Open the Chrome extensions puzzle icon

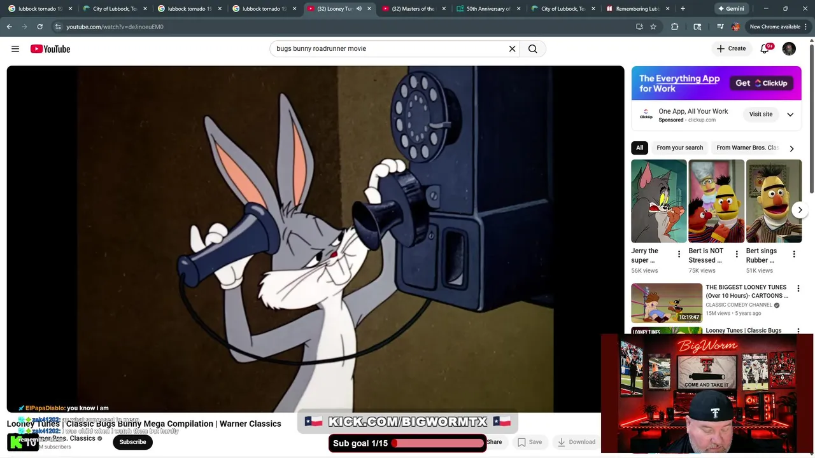[x=675, y=27]
